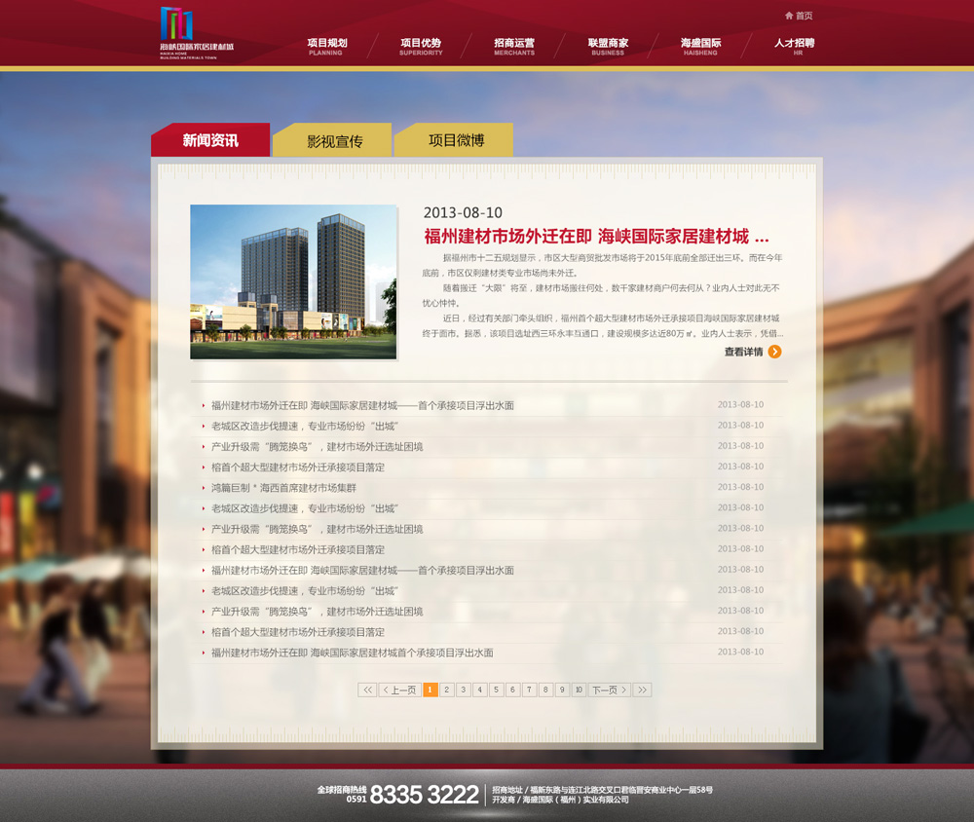974x822 pixels.
Task: Open the red featured news headline
Action: coord(596,237)
